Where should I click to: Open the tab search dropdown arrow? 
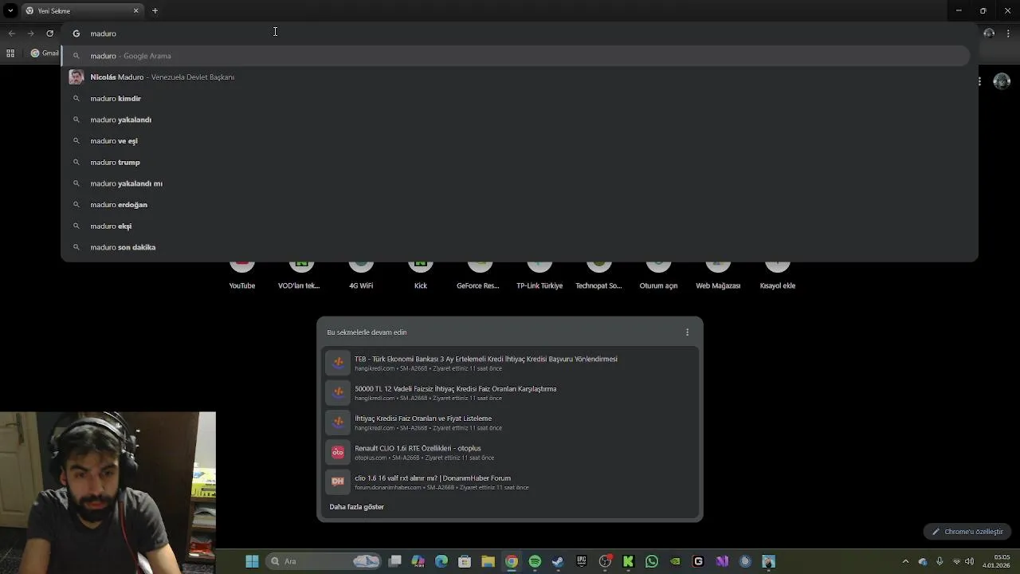tap(10, 10)
